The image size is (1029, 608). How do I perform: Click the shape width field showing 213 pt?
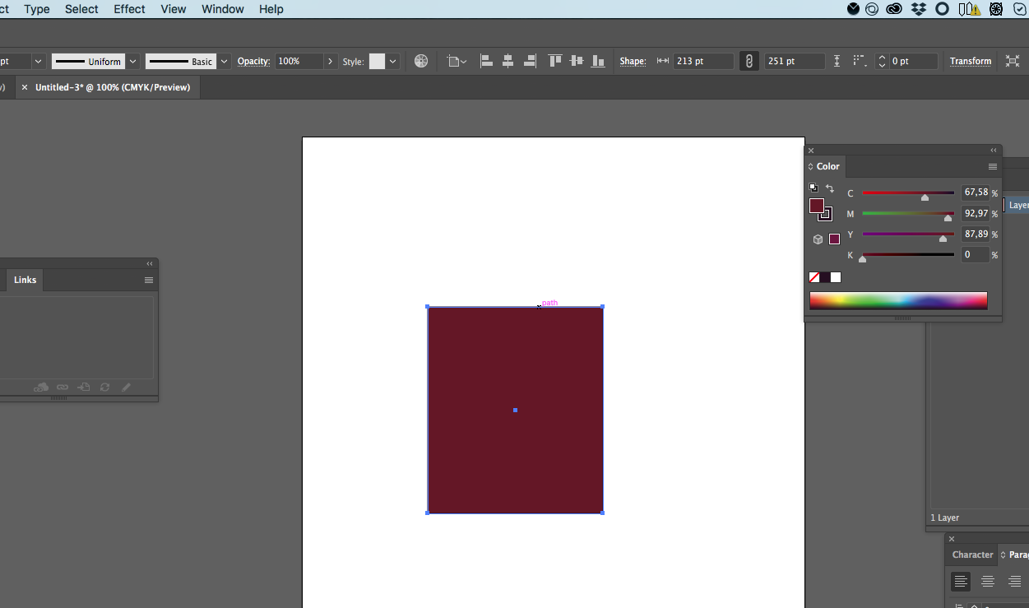point(702,61)
